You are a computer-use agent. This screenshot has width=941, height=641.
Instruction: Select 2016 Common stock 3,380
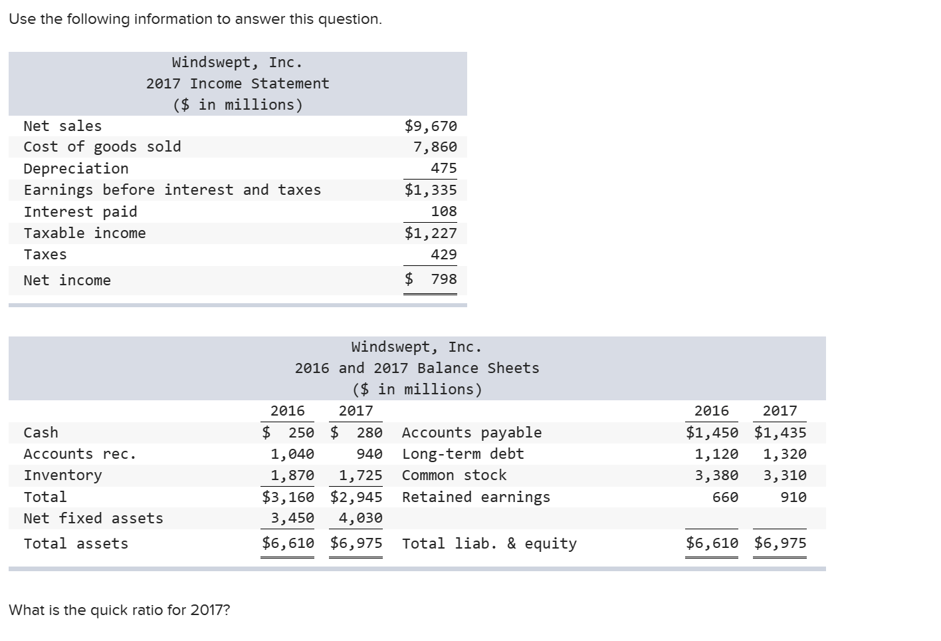pos(716,475)
